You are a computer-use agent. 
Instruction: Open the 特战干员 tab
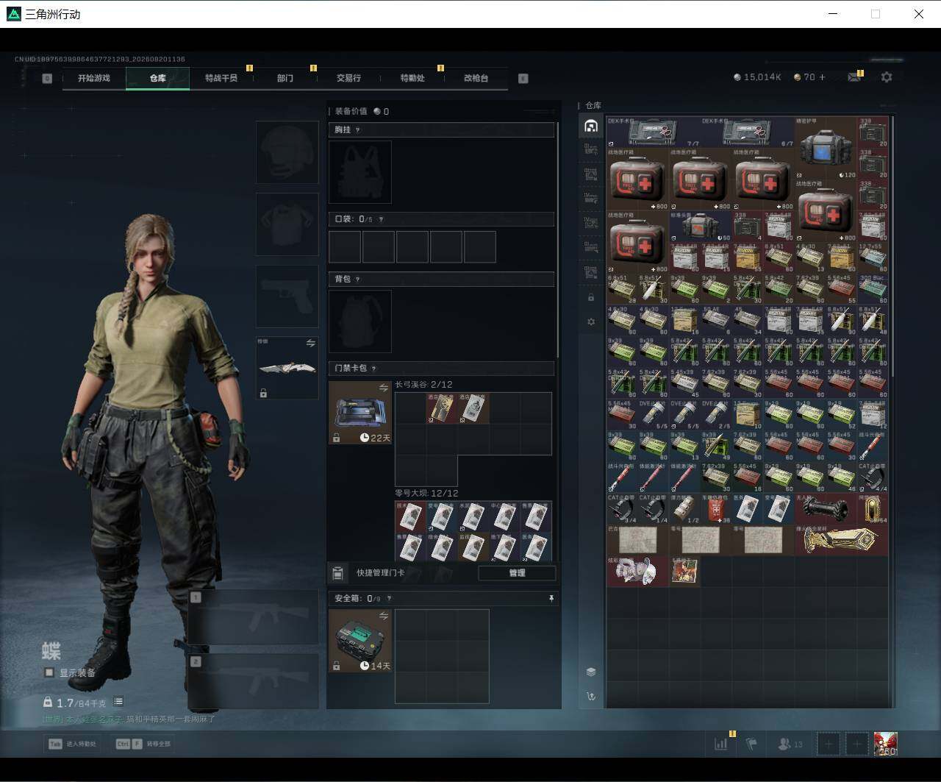(x=221, y=78)
